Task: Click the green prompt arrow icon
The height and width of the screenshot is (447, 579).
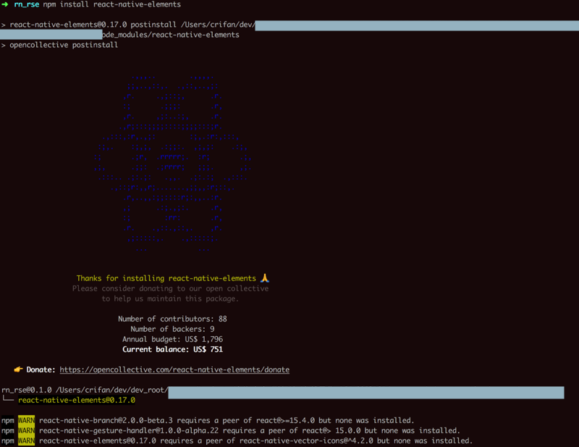Action: 5,4
